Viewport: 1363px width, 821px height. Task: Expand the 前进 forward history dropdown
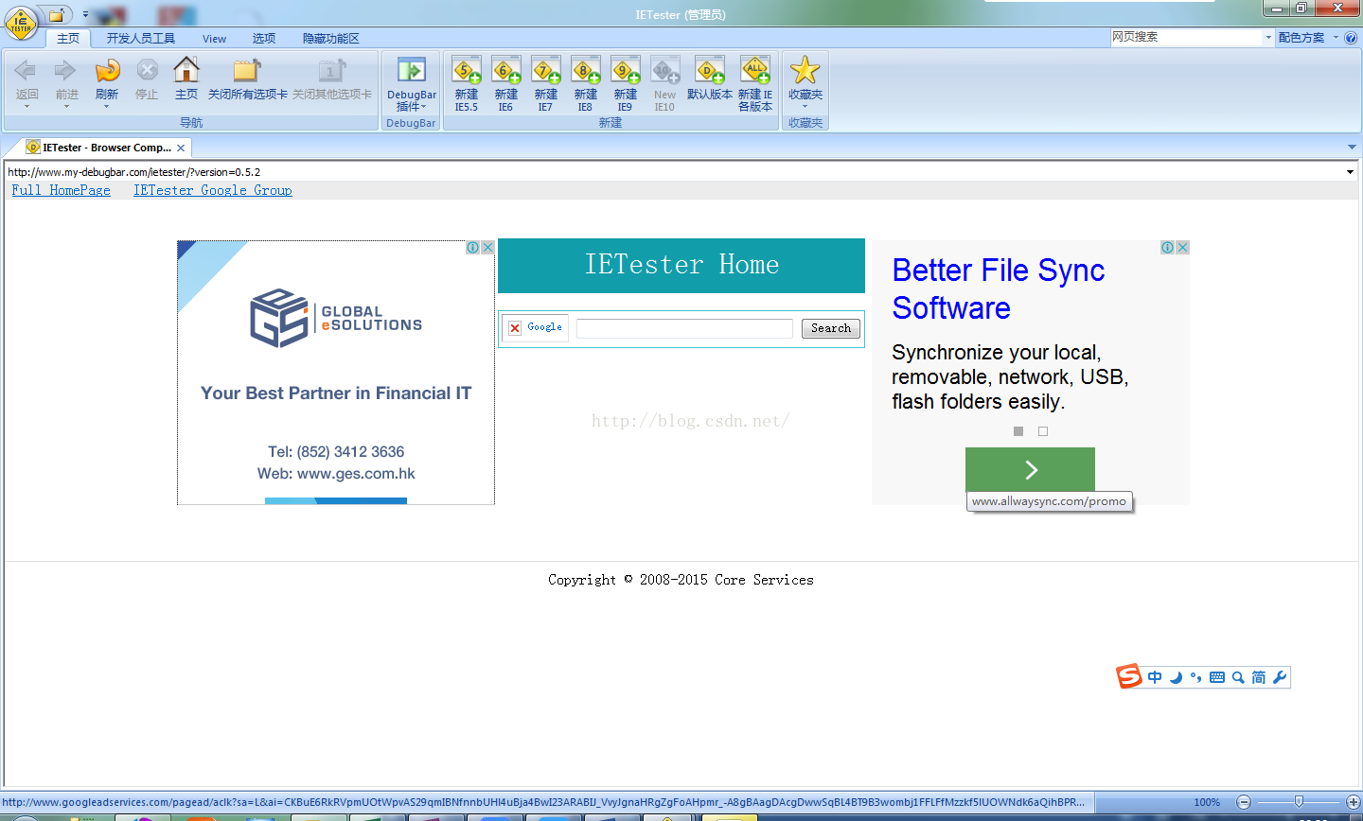click(66, 107)
